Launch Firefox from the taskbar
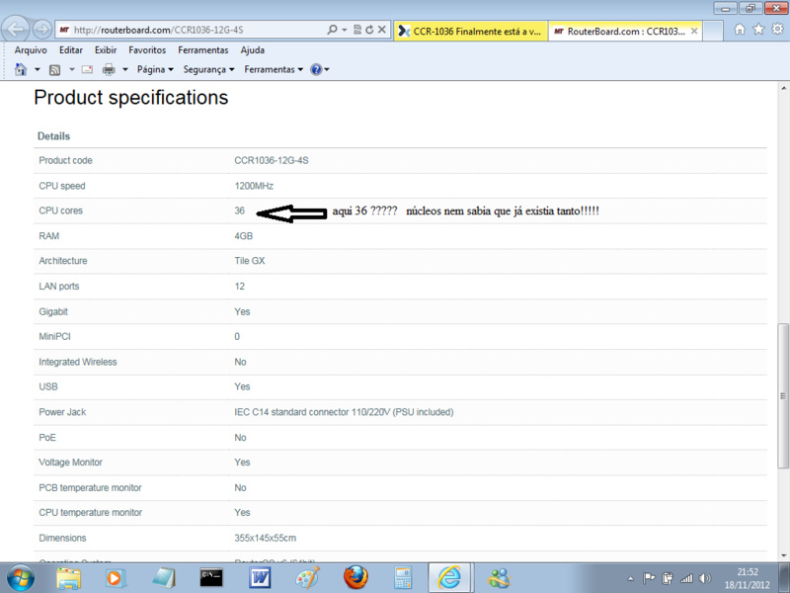 [x=355, y=578]
